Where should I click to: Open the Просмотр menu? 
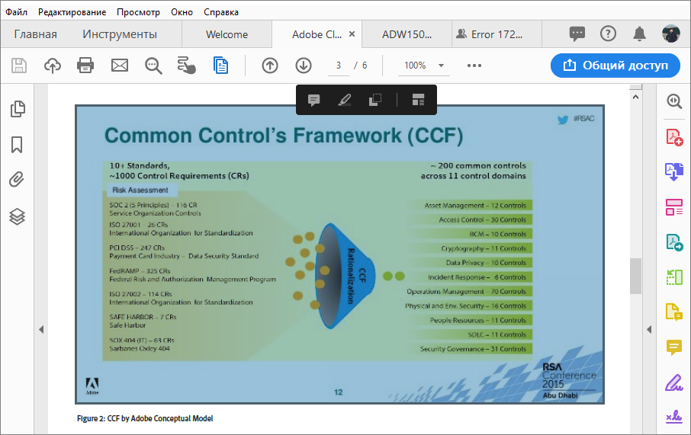pyautogui.click(x=138, y=12)
